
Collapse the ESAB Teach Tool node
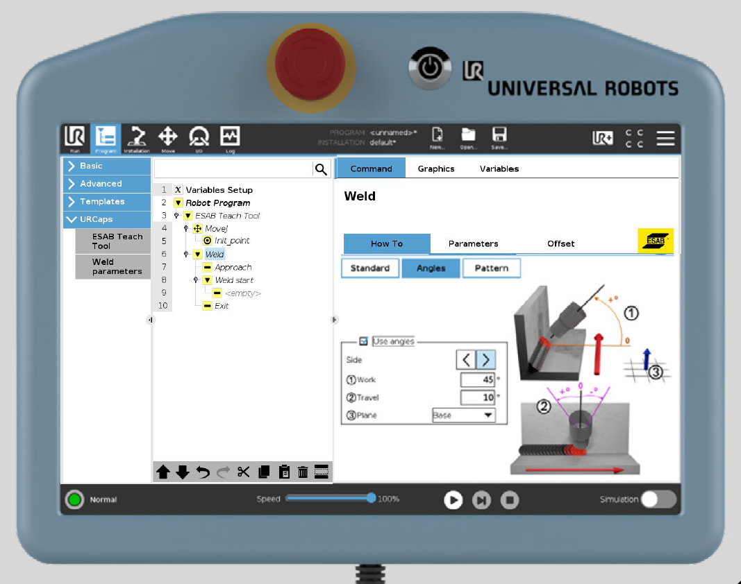188,216
